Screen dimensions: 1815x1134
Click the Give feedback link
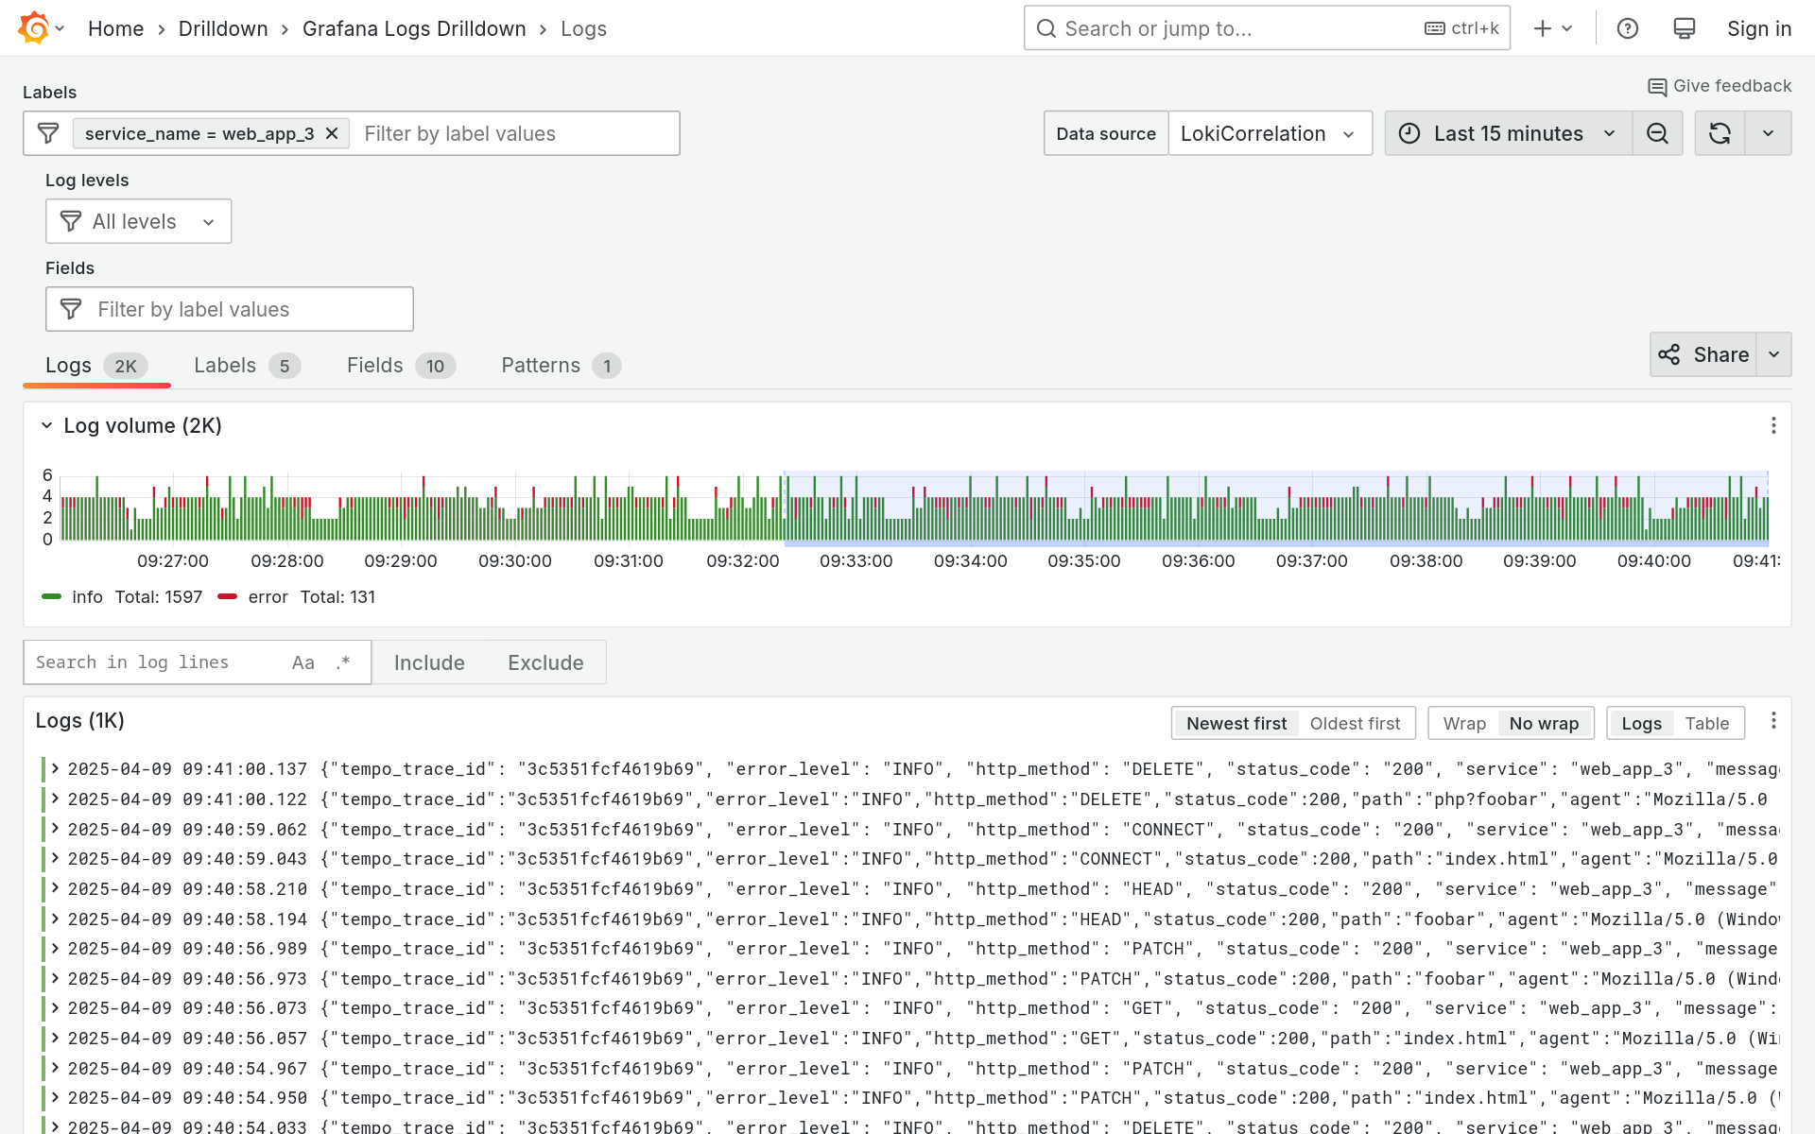point(1720,86)
